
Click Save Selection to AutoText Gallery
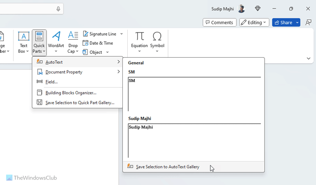coord(167,166)
